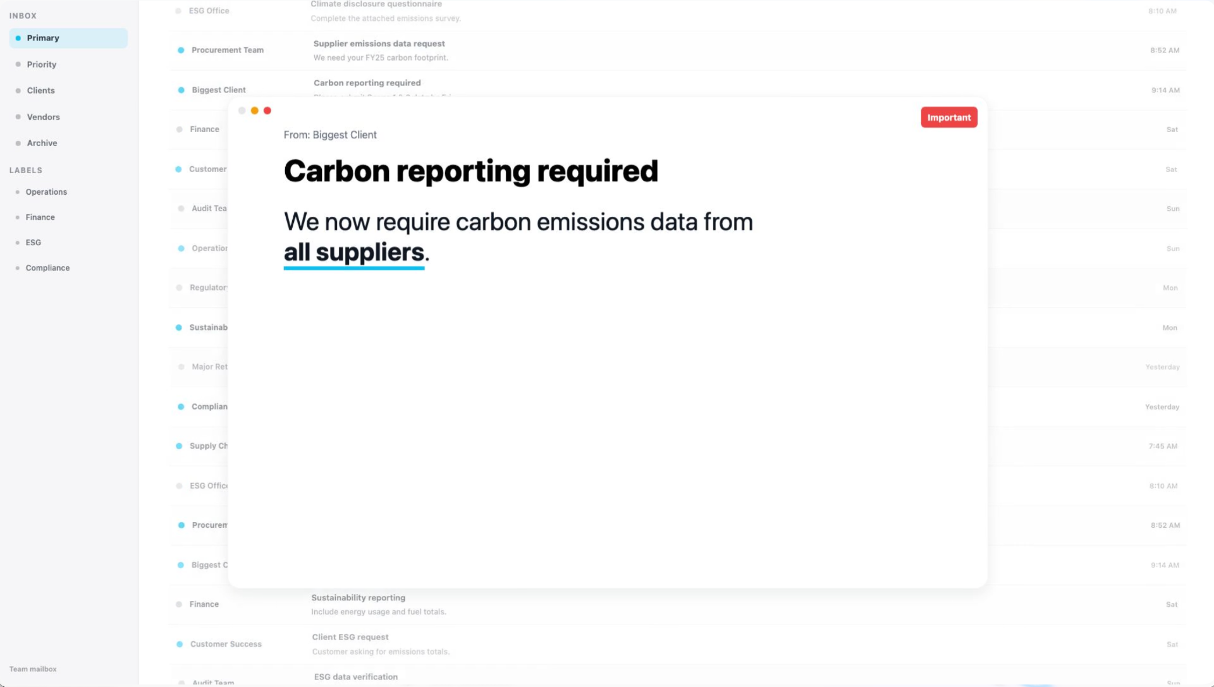Click Procurement Team sender at 8:52 AM top

pos(228,51)
